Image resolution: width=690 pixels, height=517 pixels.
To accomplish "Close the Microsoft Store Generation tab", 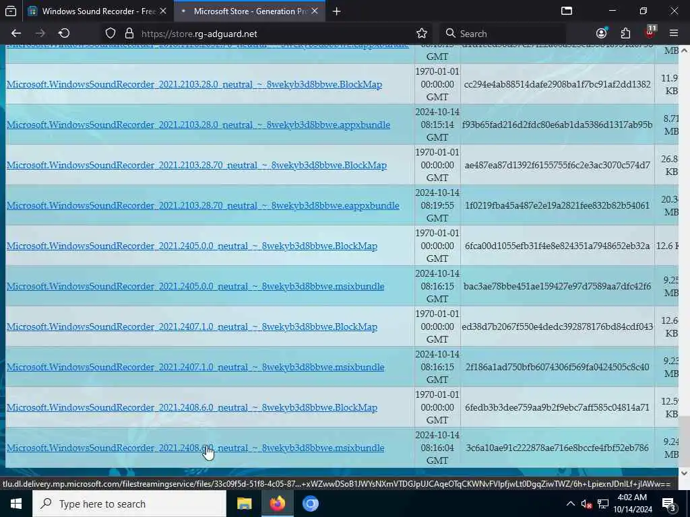I will pos(315,11).
